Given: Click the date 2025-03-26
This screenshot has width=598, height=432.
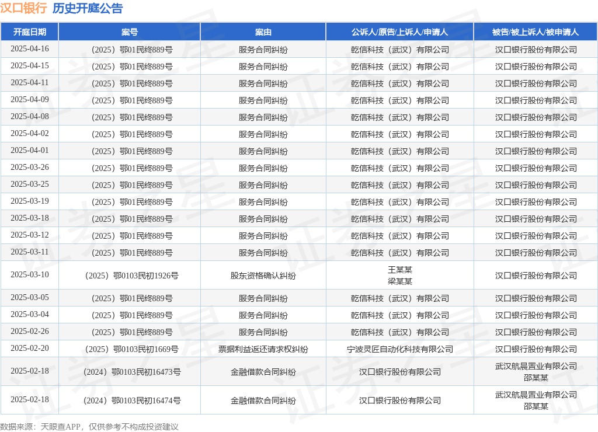Looking at the screenshot, I should click(30, 168).
